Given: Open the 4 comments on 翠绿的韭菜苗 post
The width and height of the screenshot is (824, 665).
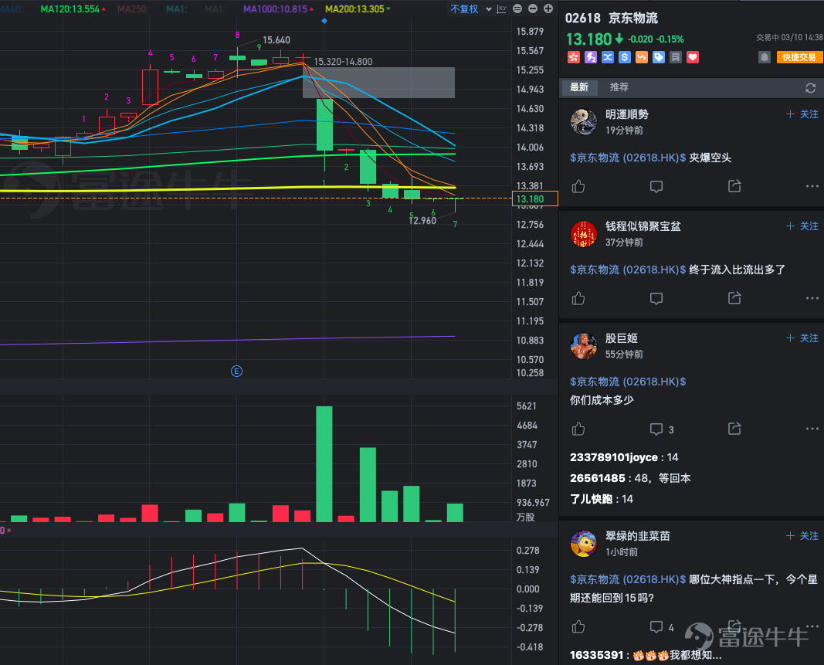Looking at the screenshot, I should pyautogui.click(x=662, y=627).
